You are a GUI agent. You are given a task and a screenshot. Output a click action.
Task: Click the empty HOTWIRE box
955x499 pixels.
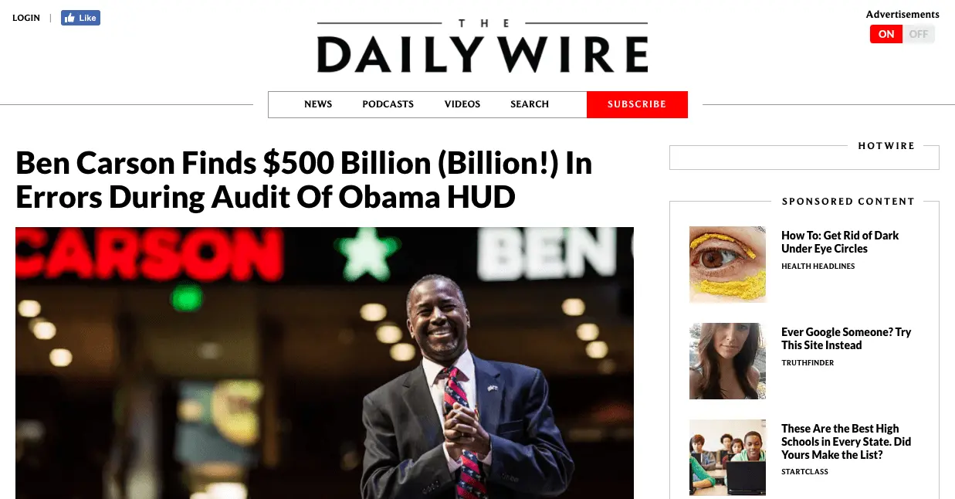[x=804, y=158]
